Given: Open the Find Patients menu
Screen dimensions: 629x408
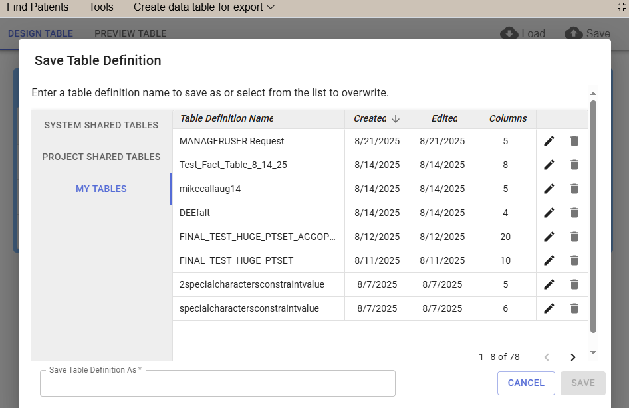Looking at the screenshot, I should click(x=37, y=7).
